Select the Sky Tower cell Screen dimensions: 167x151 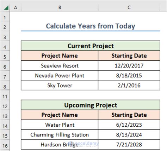tap(60, 85)
